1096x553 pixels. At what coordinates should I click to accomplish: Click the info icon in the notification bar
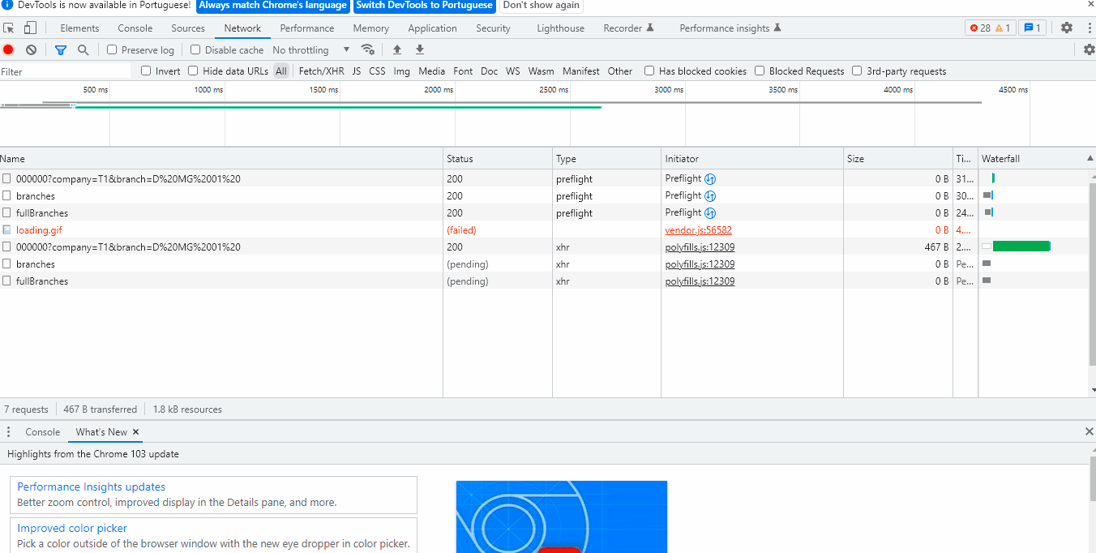tap(7, 5)
